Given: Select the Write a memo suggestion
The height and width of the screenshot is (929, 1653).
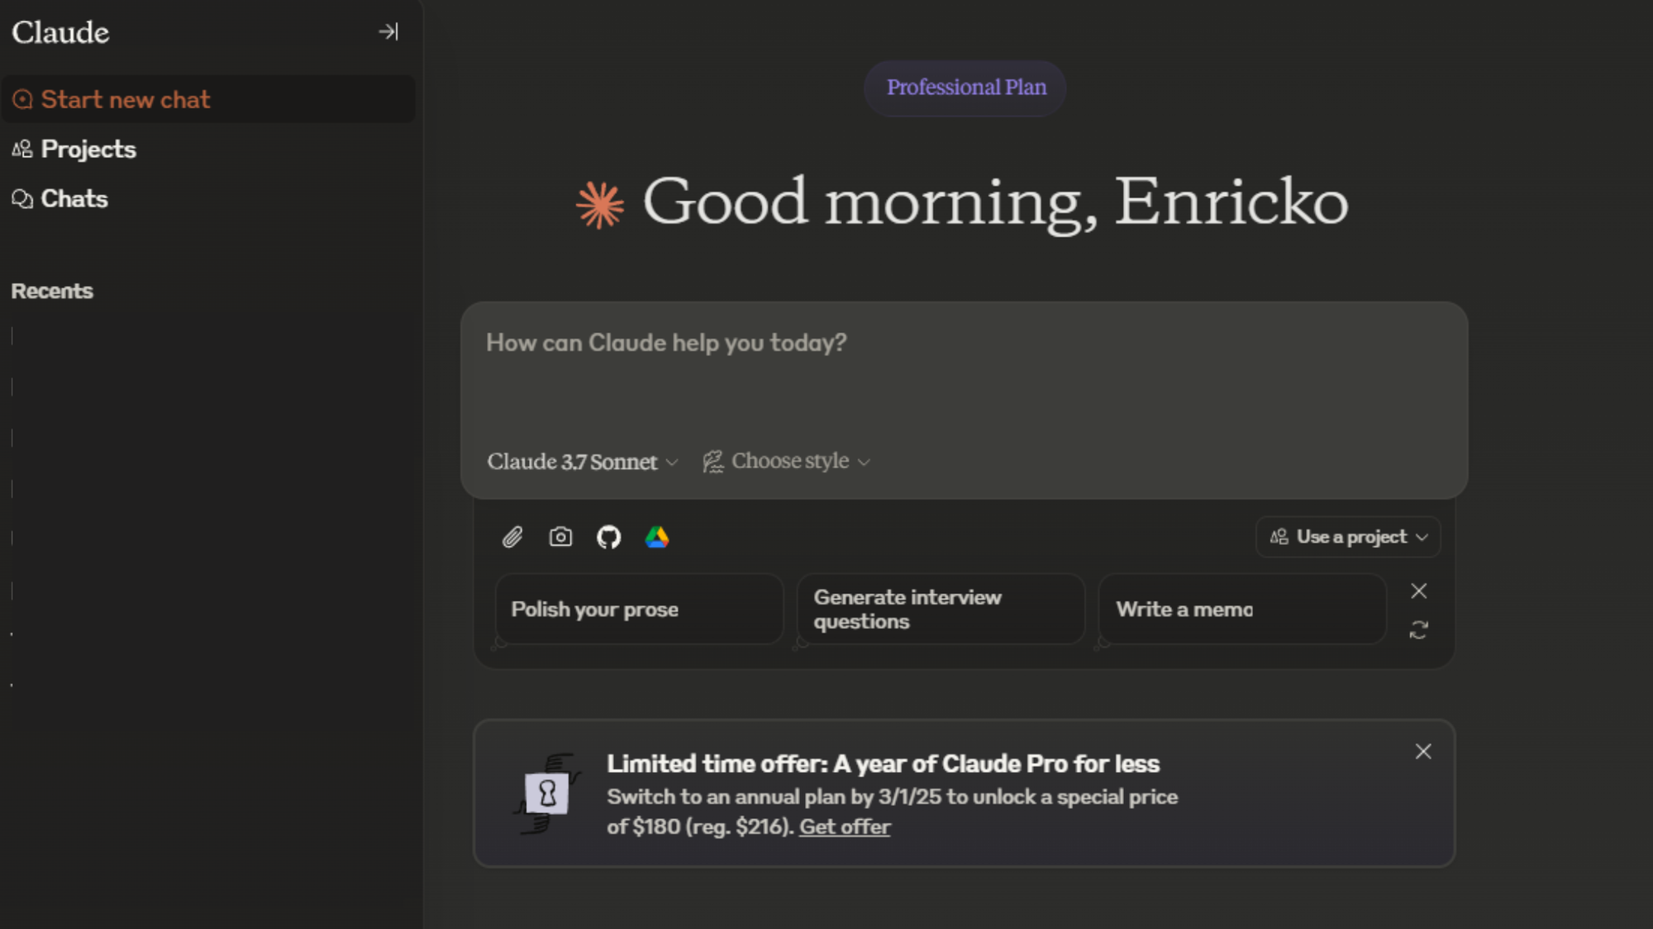Looking at the screenshot, I should (1242, 609).
